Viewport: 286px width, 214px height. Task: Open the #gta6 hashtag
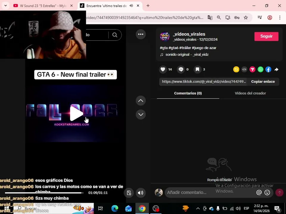(173, 48)
